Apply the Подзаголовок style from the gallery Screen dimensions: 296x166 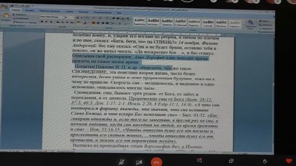click(194, 23)
